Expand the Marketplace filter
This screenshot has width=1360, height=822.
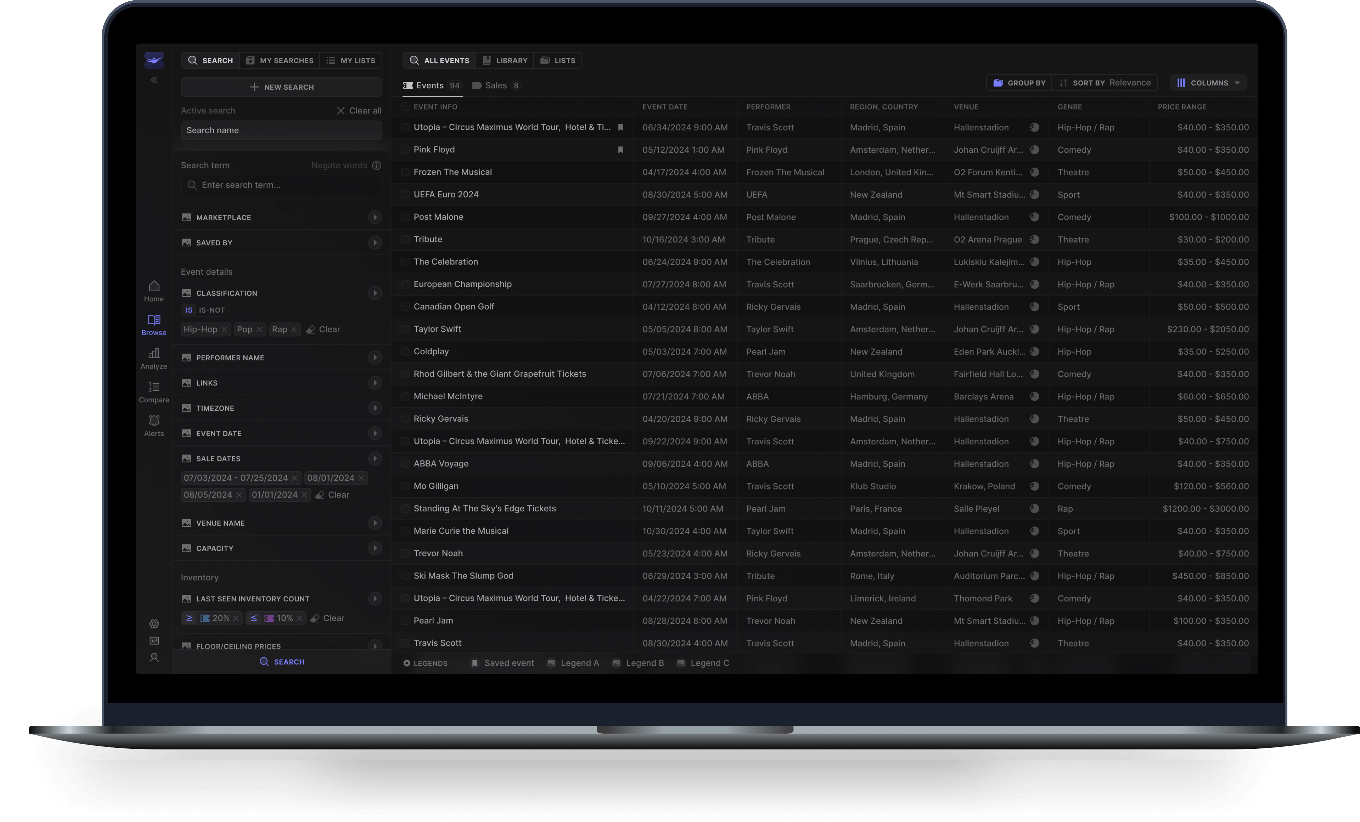(x=375, y=217)
